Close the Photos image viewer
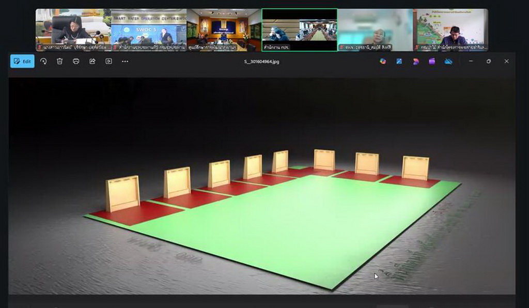 506,61
